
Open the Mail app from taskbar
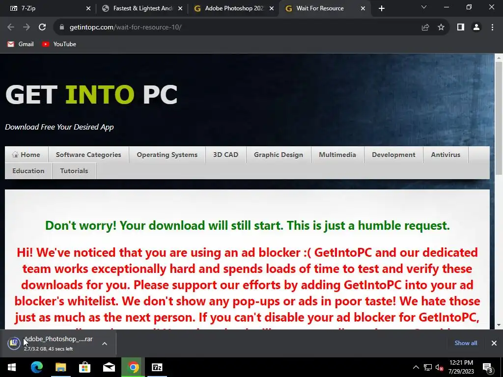(x=109, y=367)
